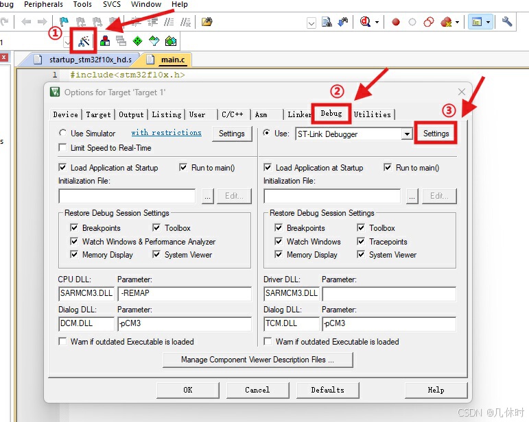
Task: Click the Comment selection icon
Action: [169, 22]
